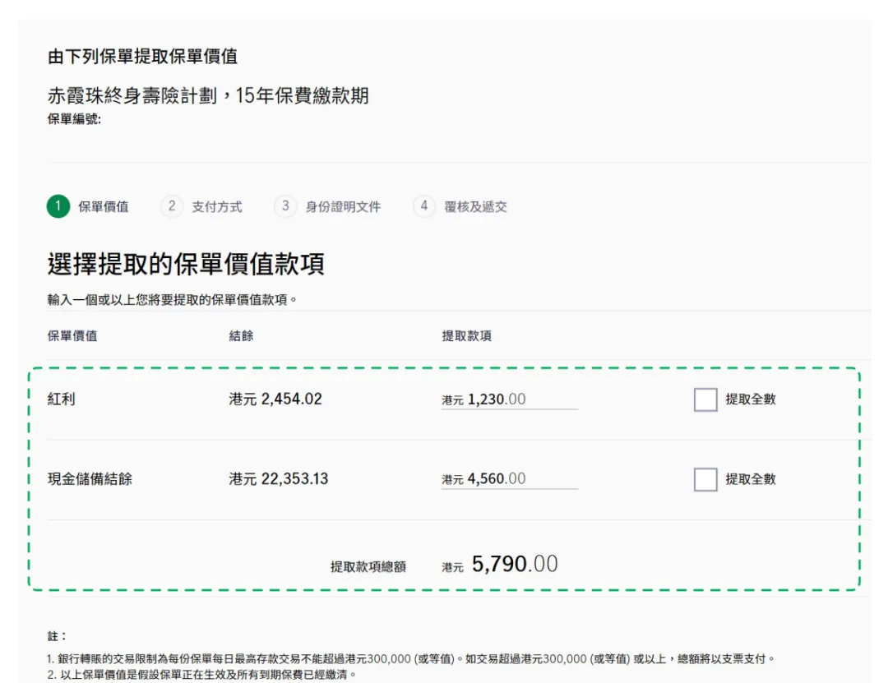Click the 紅利 row label
Image resolution: width=888 pixels, height=683 pixels.
pos(61,399)
